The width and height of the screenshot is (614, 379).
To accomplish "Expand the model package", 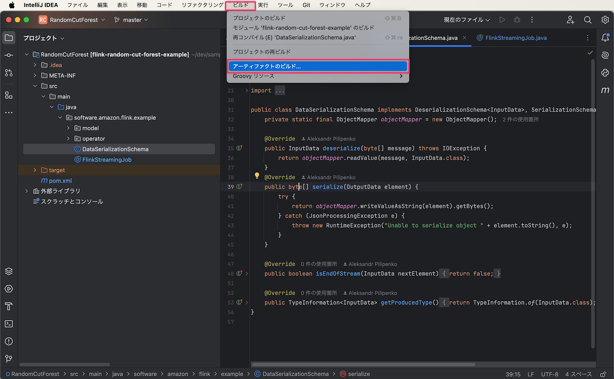I will tap(68, 128).
